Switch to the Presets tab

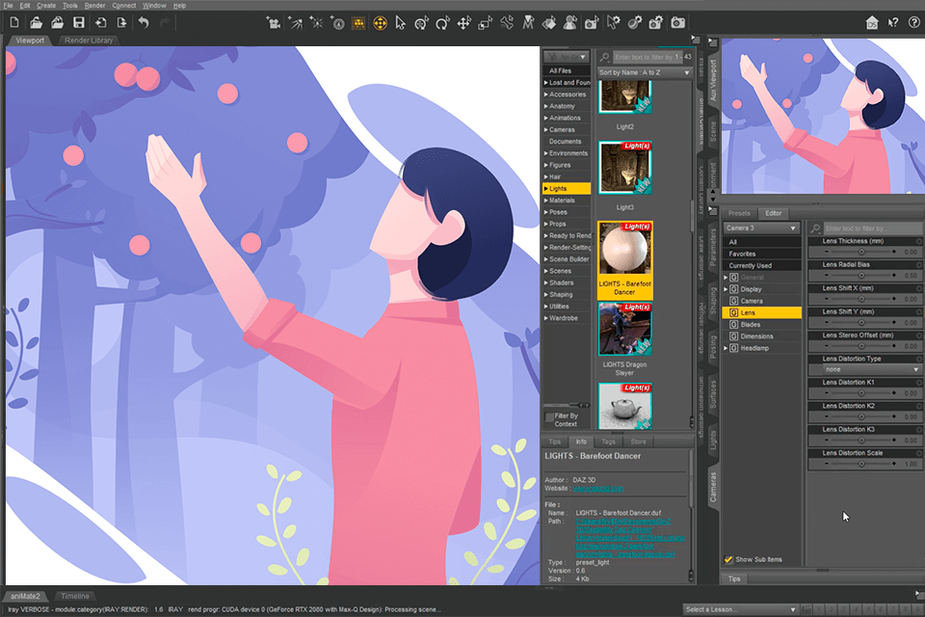point(740,213)
